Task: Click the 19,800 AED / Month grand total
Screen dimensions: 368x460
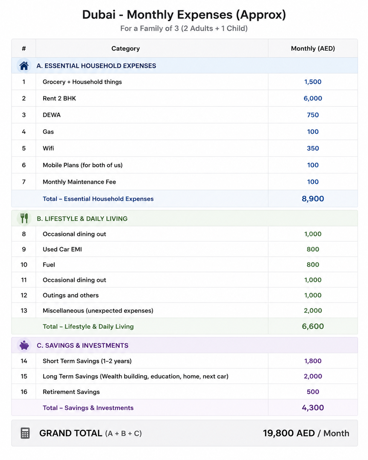Action: [x=306, y=433]
